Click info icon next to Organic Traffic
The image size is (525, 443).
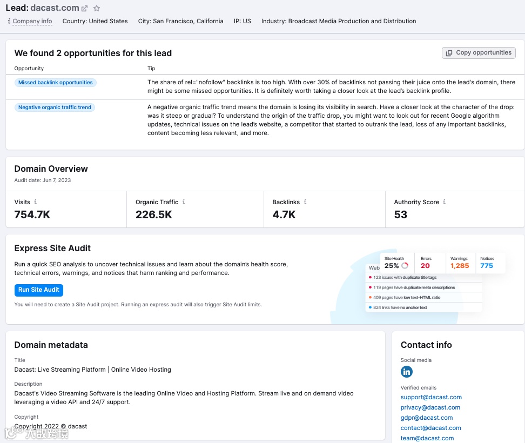click(x=184, y=202)
